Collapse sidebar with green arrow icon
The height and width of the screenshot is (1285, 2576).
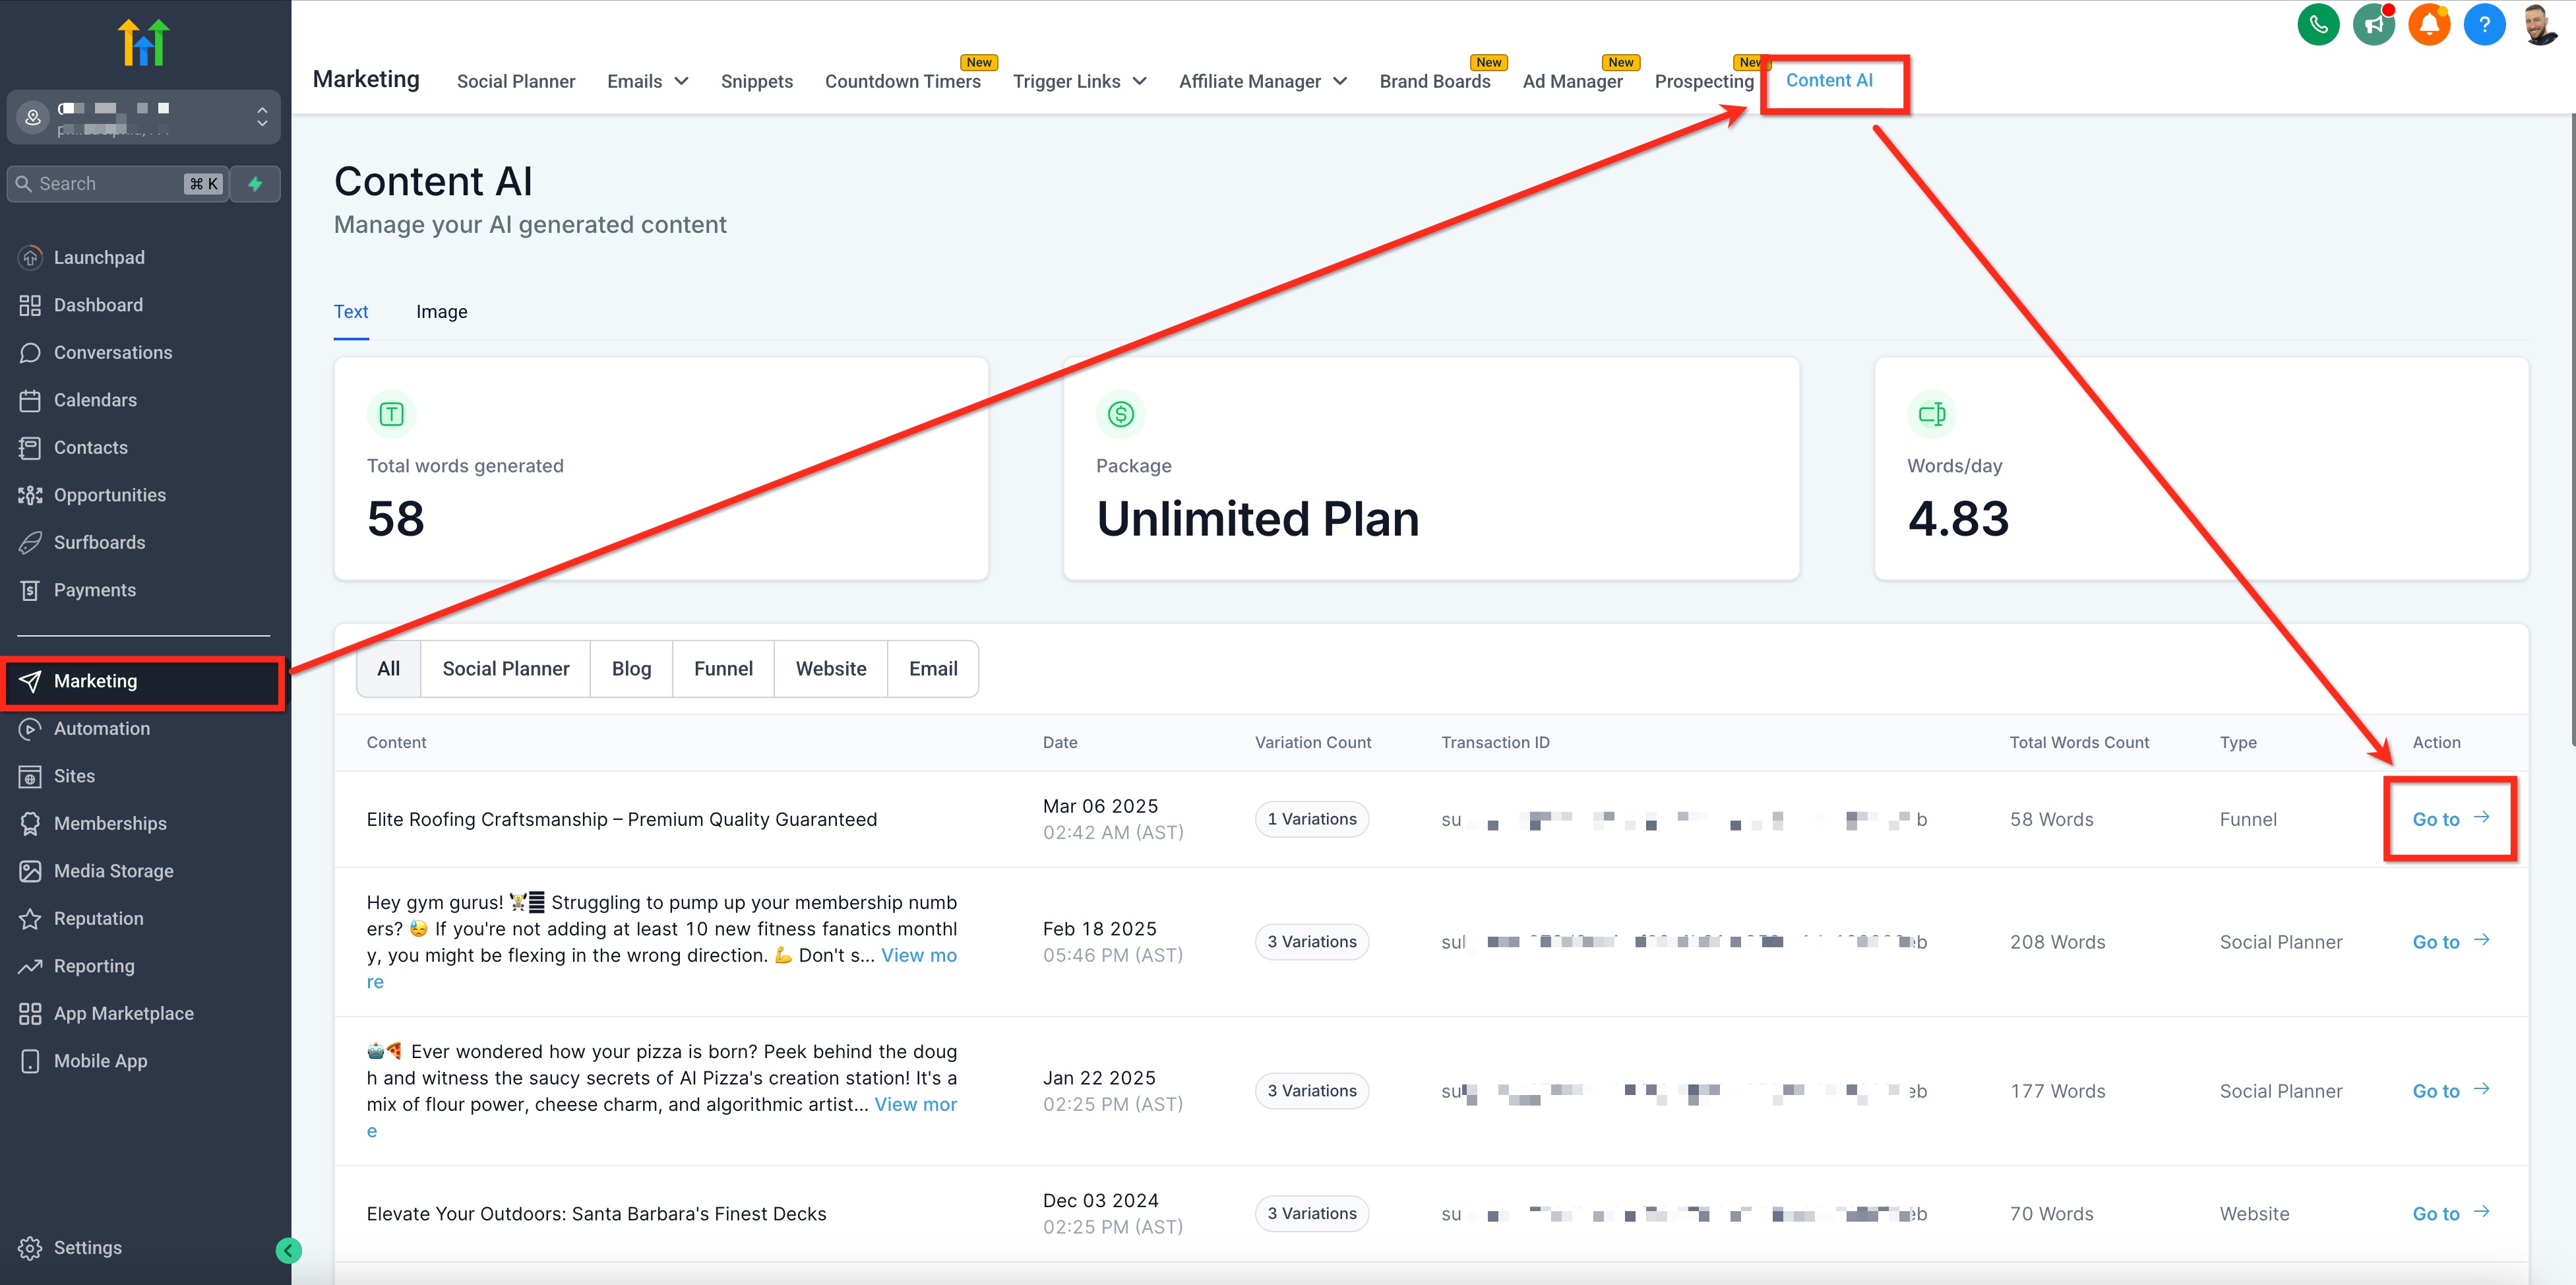click(x=288, y=1250)
